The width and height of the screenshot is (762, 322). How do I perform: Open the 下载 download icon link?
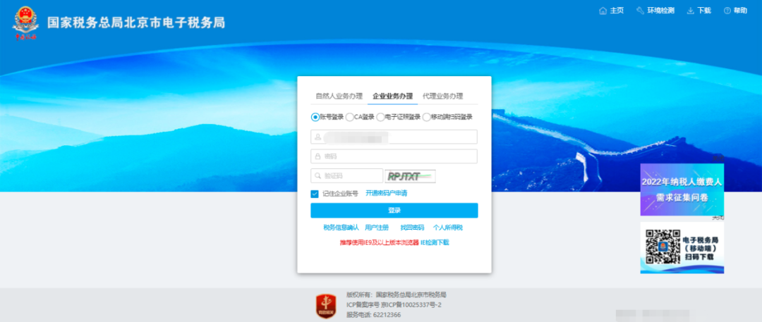pos(698,11)
